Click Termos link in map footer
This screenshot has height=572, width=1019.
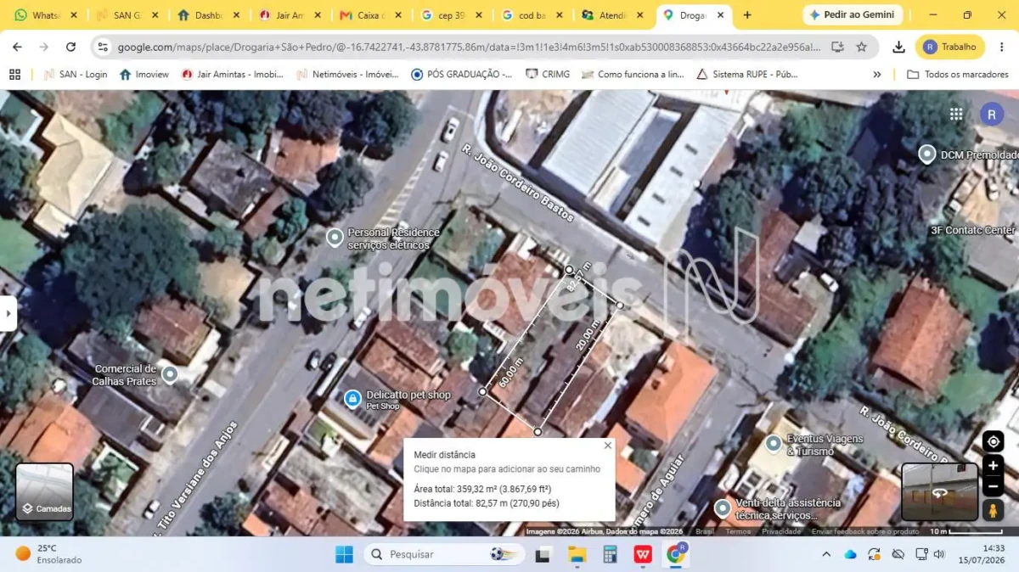[738, 531]
